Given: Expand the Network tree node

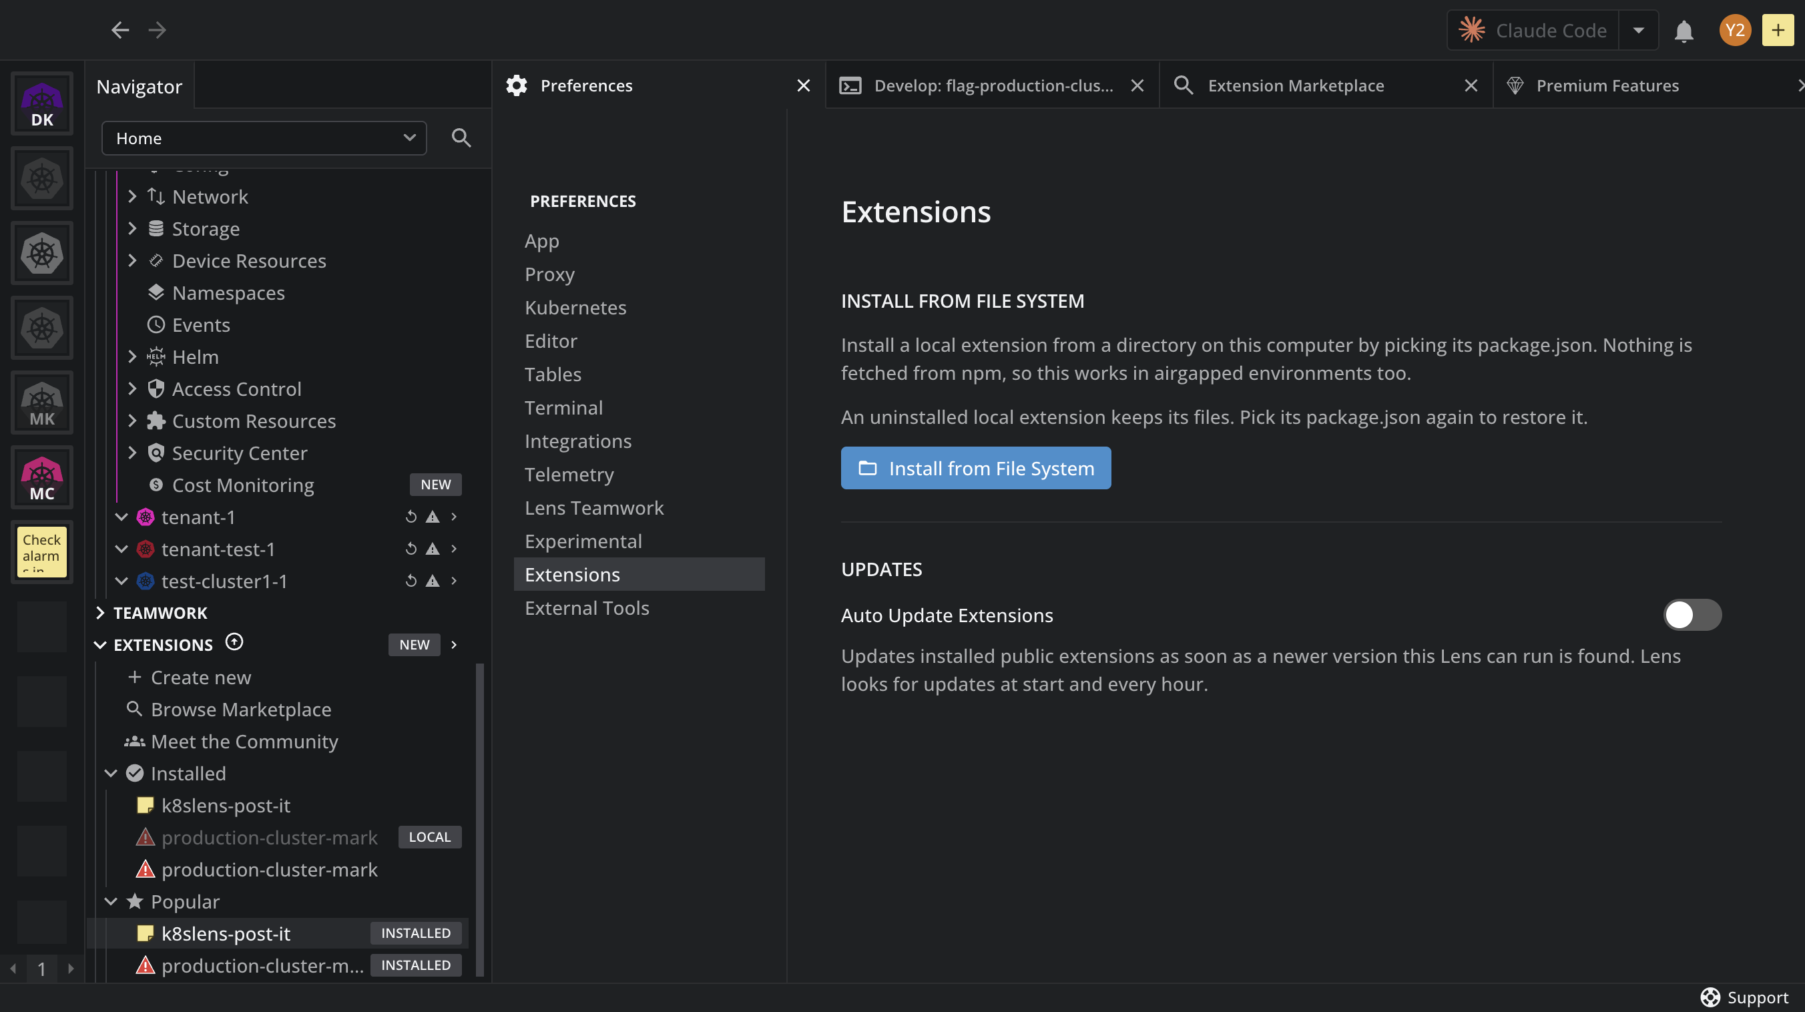Looking at the screenshot, I should pos(132,197).
